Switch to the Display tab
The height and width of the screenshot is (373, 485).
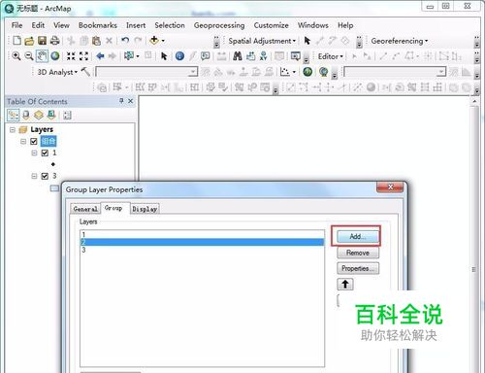click(x=145, y=209)
